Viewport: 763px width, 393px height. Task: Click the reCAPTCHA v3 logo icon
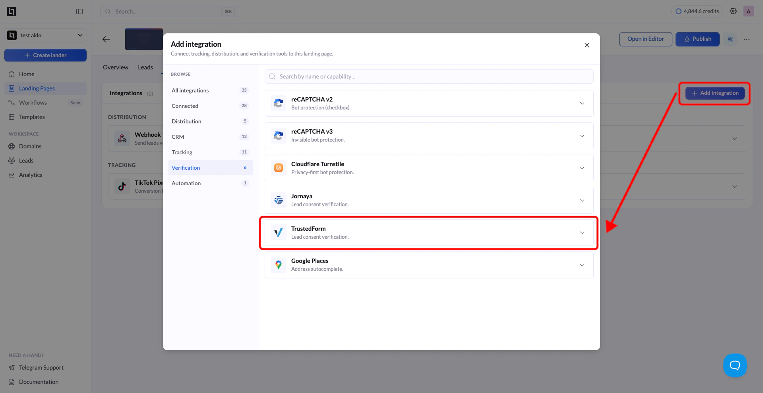coord(279,136)
